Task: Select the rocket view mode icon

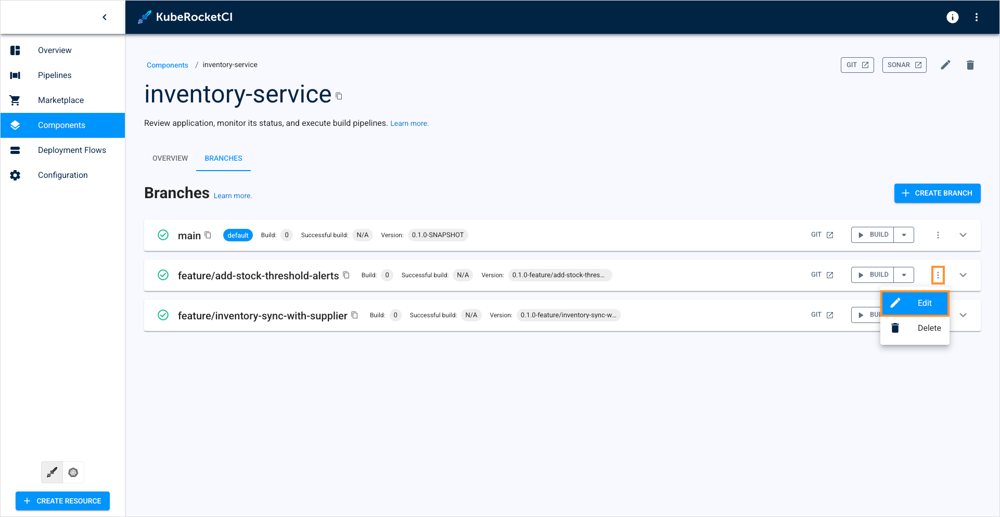Action: coord(52,472)
